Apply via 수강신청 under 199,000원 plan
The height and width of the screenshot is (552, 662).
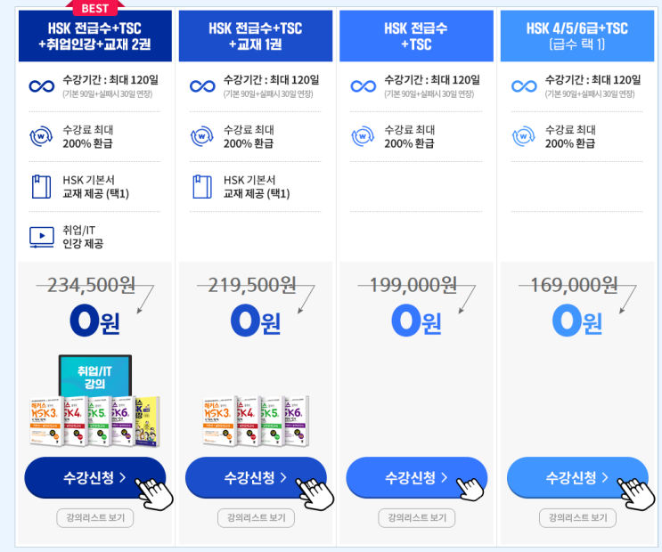[416, 478]
